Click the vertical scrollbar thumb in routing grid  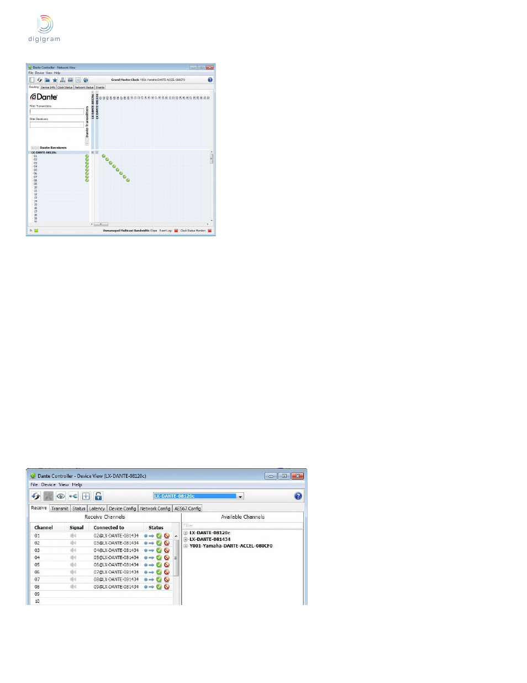click(212, 159)
